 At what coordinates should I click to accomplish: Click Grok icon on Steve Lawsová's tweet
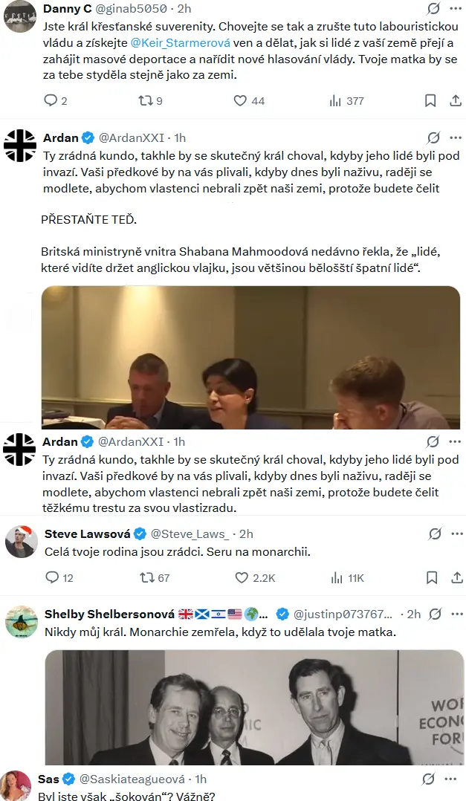(x=434, y=534)
